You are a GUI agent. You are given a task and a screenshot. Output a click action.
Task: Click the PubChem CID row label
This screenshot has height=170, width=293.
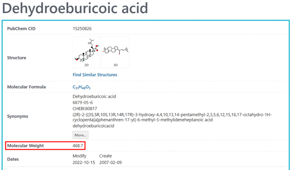(21, 29)
